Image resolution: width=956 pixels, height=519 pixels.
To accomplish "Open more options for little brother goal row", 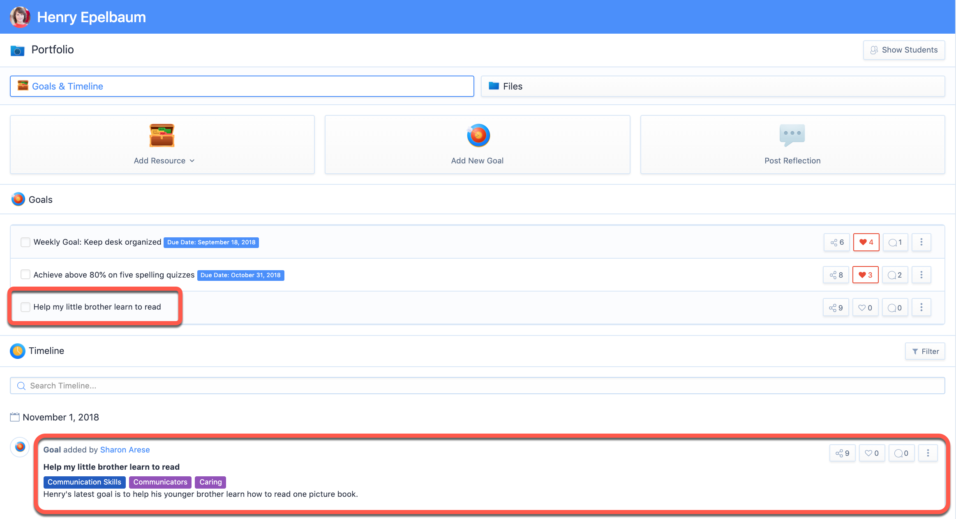I will 921,308.
